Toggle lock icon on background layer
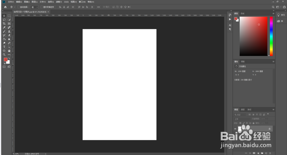 [x=269, y=129]
